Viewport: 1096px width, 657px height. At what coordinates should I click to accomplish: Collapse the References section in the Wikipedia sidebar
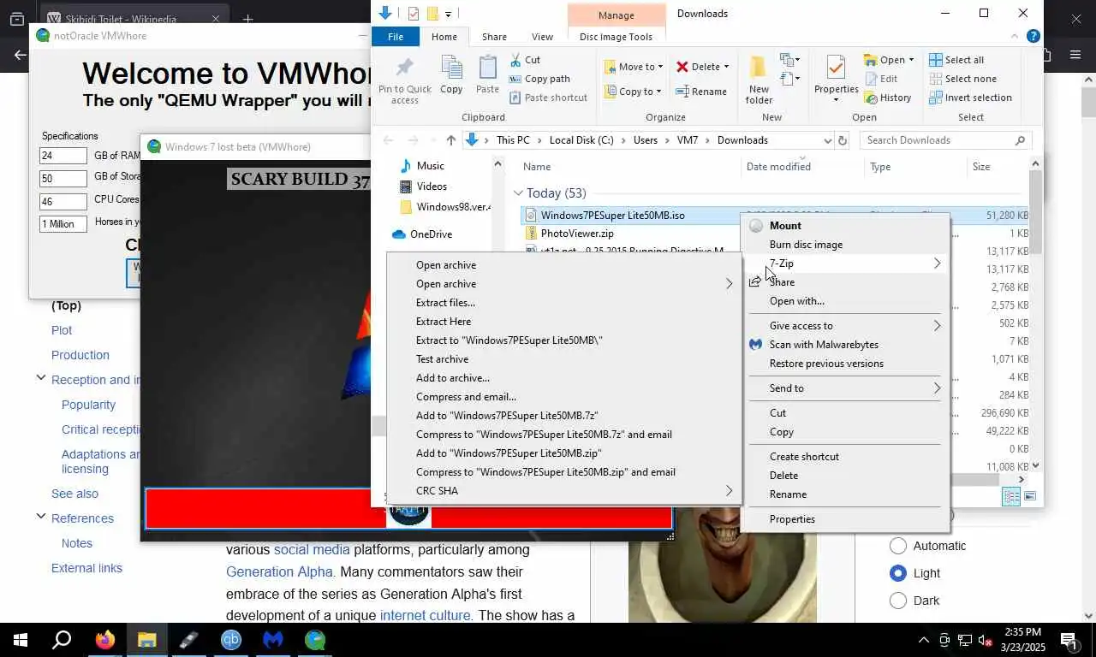point(40,518)
